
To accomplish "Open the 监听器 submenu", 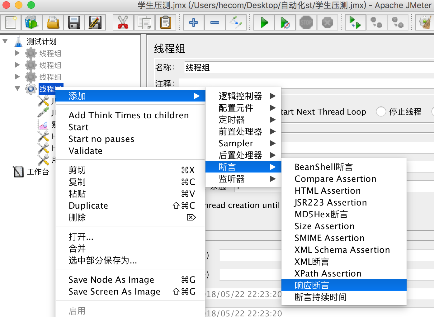I will [243, 179].
